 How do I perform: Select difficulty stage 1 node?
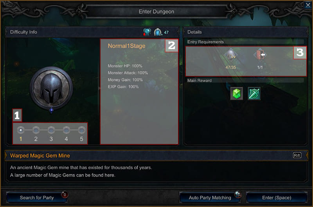(21, 130)
